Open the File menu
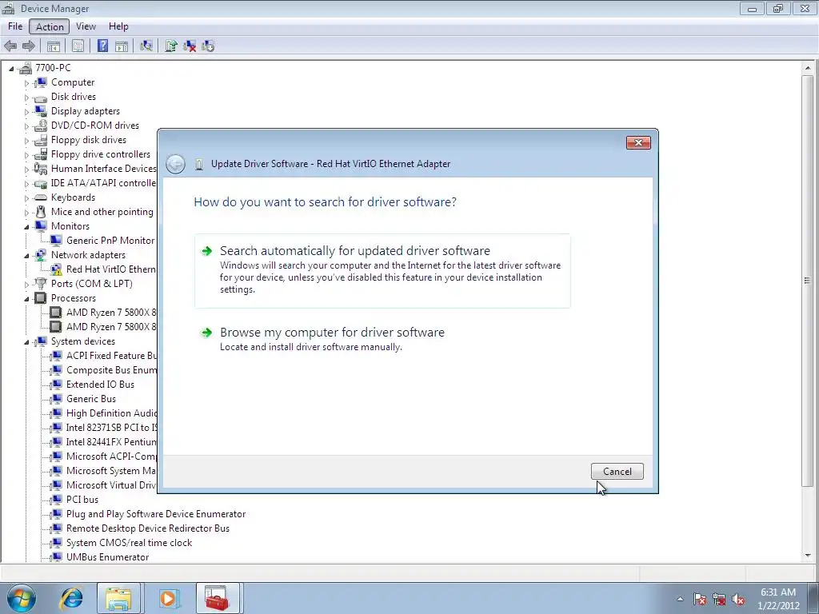The width and height of the screenshot is (819, 614). click(x=15, y=26)
